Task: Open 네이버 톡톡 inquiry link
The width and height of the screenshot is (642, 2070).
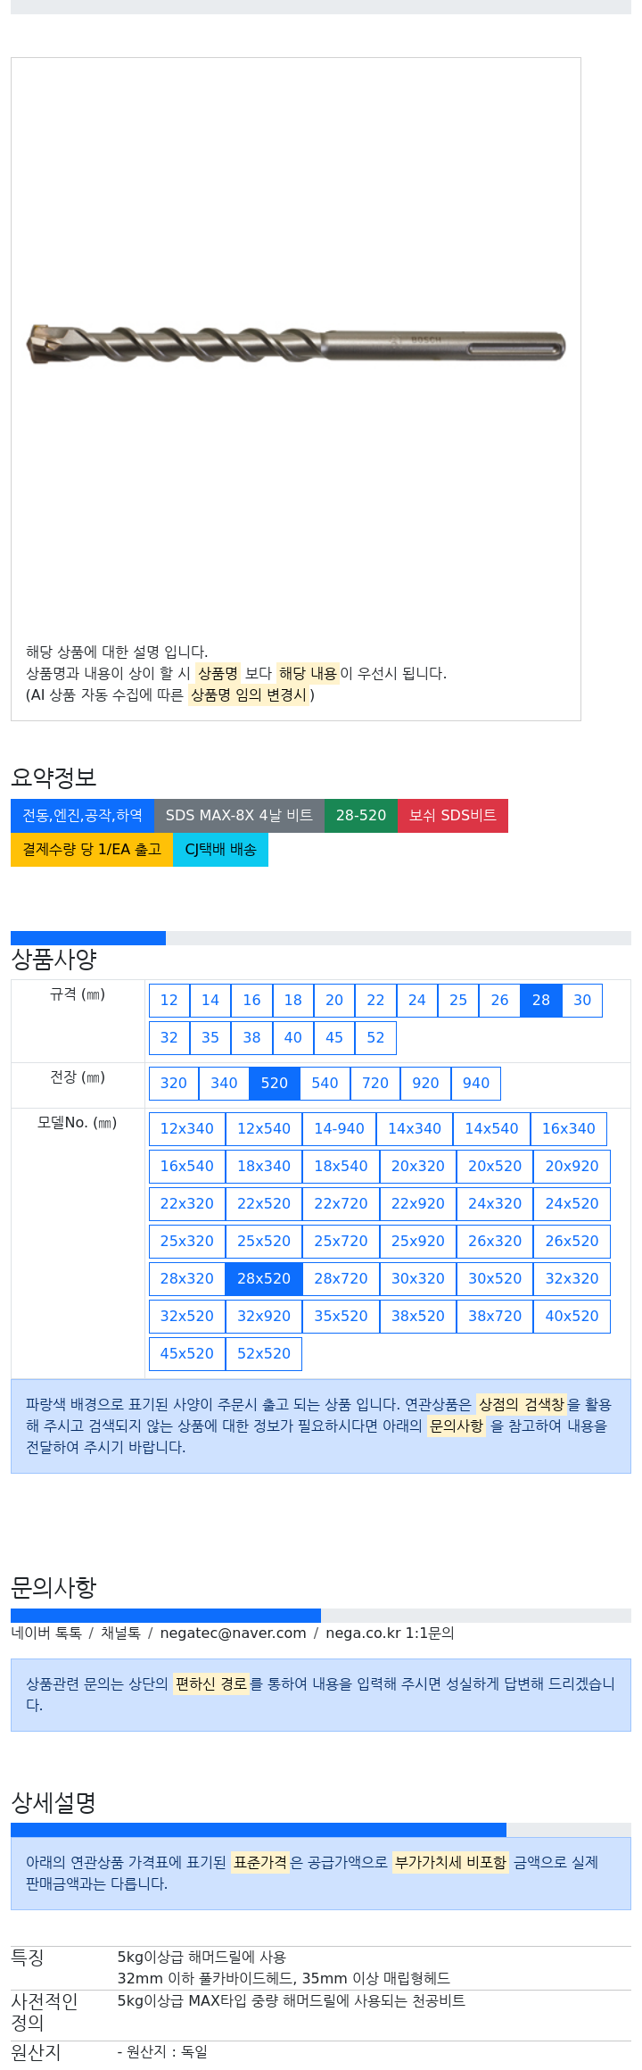Action: [46, 1633]
